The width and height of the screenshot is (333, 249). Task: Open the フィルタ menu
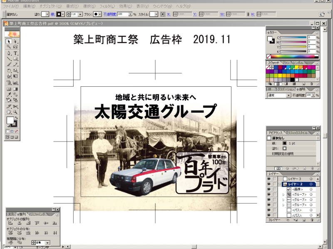click(107, 6)
